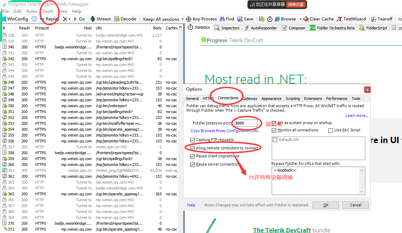Switch to the Statistics tab
This screenshot has width=402, height=233.
coord(199,27)
